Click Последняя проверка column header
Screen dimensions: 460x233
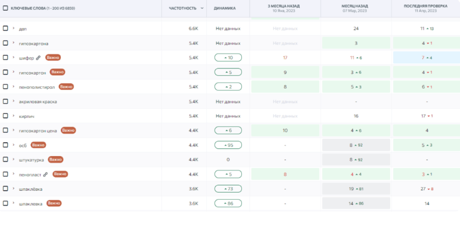pyautogui.click(x=425, y=8)
